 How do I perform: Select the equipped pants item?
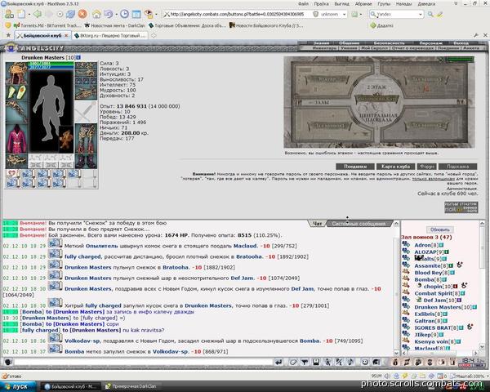tap(86, 139)
